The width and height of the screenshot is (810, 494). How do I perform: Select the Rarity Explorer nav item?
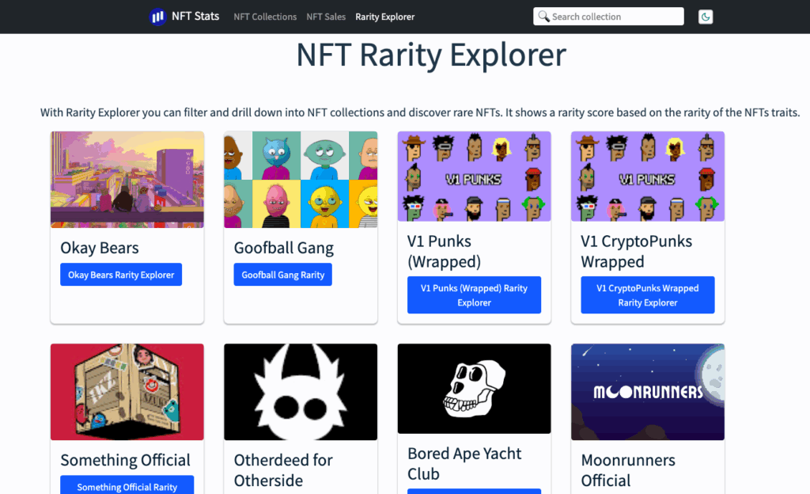point(384,17)
